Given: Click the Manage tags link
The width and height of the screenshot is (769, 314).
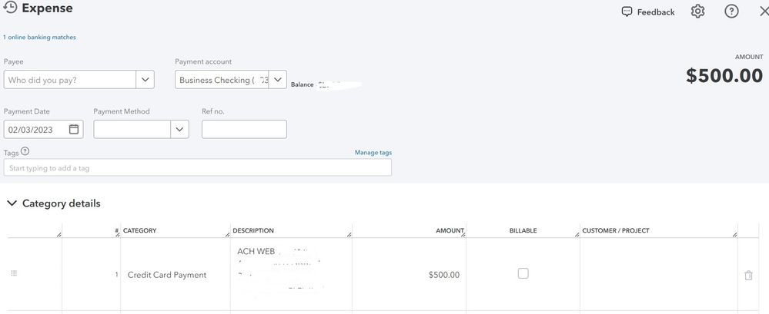Looking at the screenshot, I should pos(373,152).
